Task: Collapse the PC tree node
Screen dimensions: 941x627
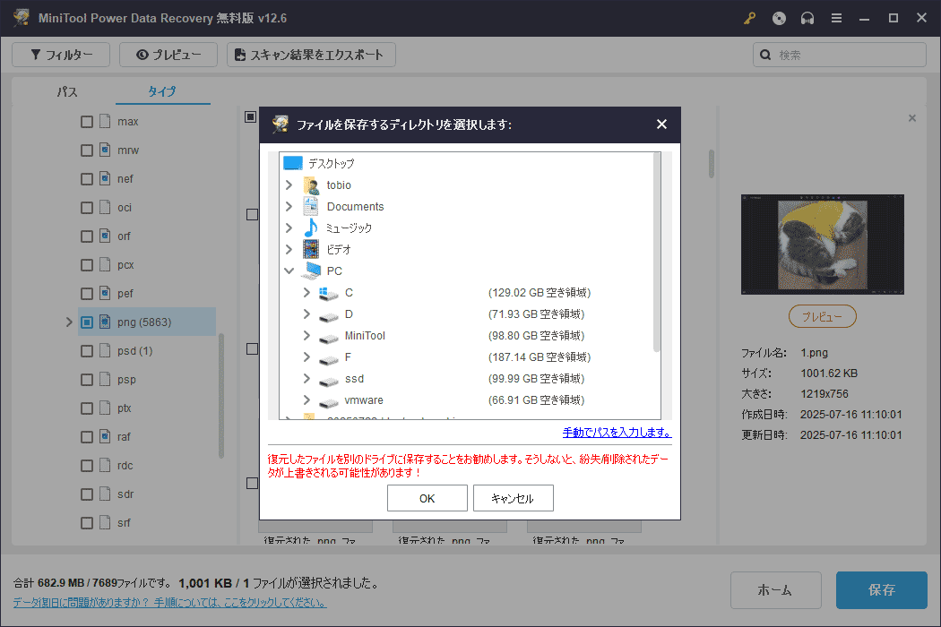Action: point(289,271)
